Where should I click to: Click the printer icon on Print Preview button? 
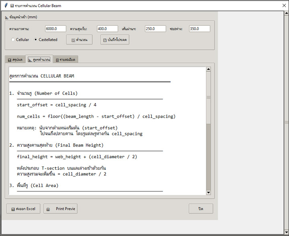coord(49,209)
